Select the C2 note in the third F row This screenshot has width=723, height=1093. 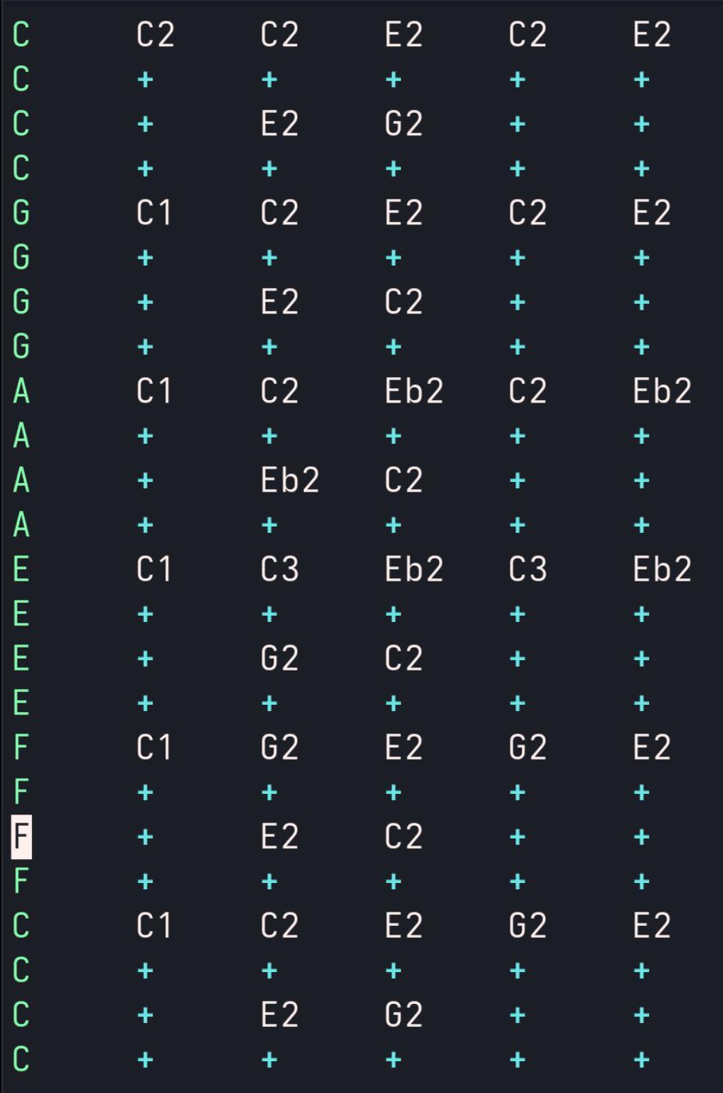tap(403, 836)
